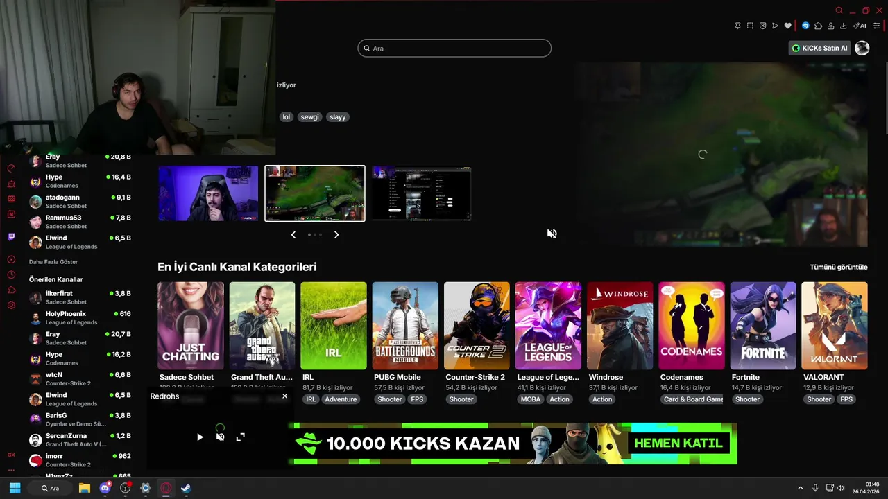Click the MOBA tag under League of Legends

530,399
